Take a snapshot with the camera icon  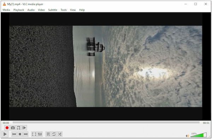click(x=13, y=128)
